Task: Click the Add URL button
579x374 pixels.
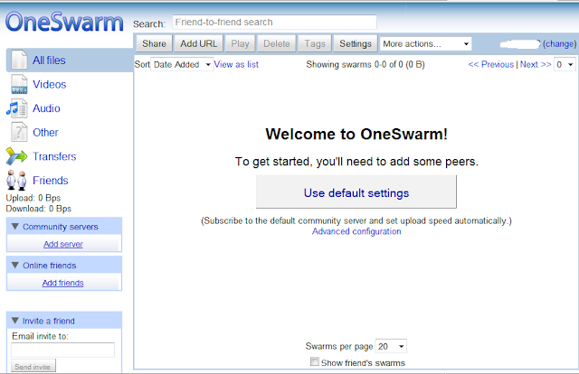Action: 199,44
